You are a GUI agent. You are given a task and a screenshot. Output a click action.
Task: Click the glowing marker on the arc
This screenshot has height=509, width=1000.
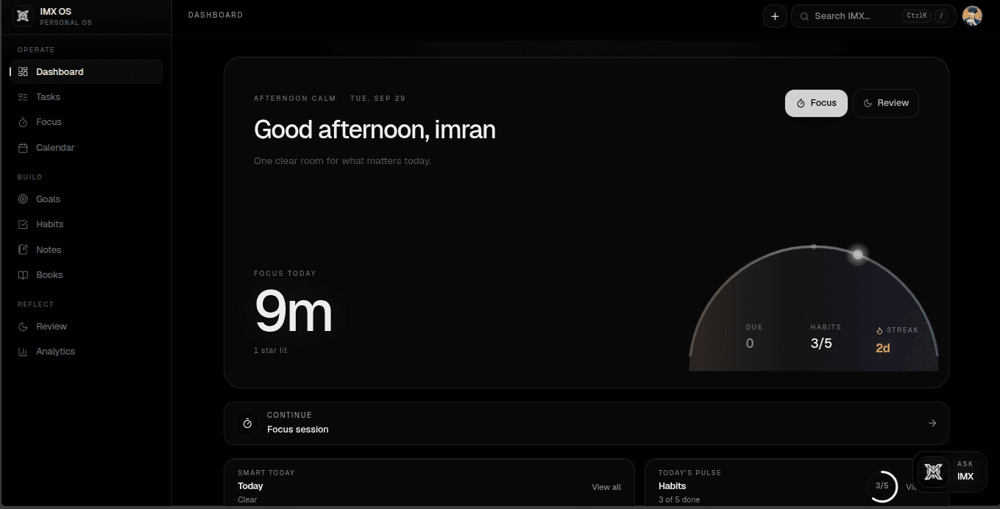[x=857, y=254]
